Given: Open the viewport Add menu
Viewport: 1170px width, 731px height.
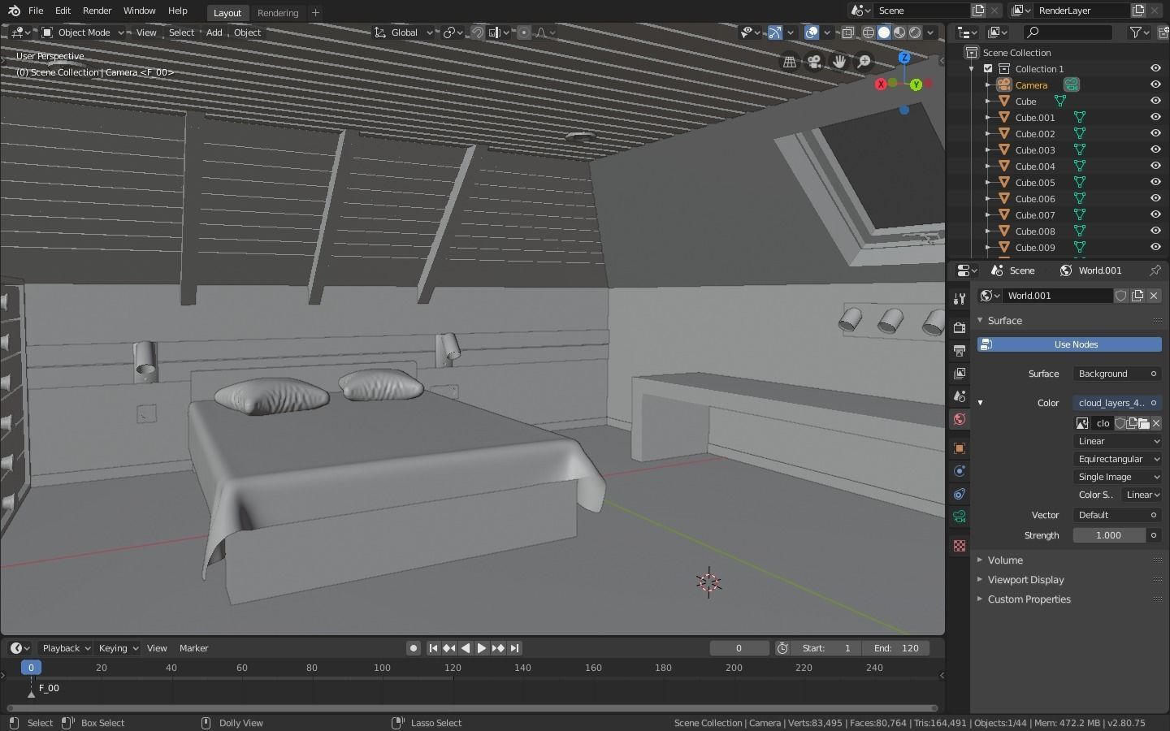Looking at the screenshot, I should coord(214,32).
